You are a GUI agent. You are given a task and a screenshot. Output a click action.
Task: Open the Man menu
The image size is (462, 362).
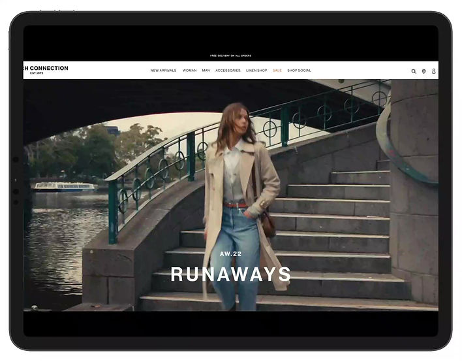206,71
